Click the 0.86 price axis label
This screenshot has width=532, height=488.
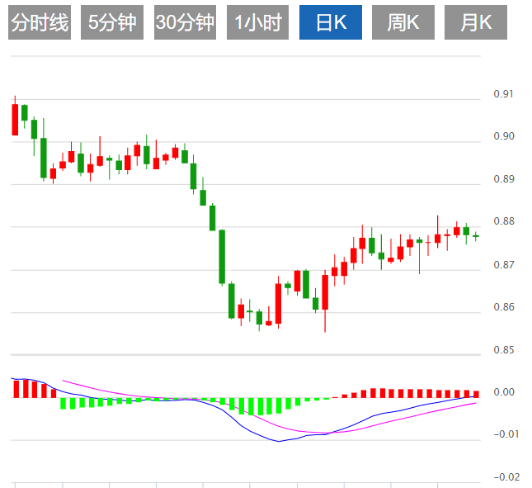pos(503,307)
